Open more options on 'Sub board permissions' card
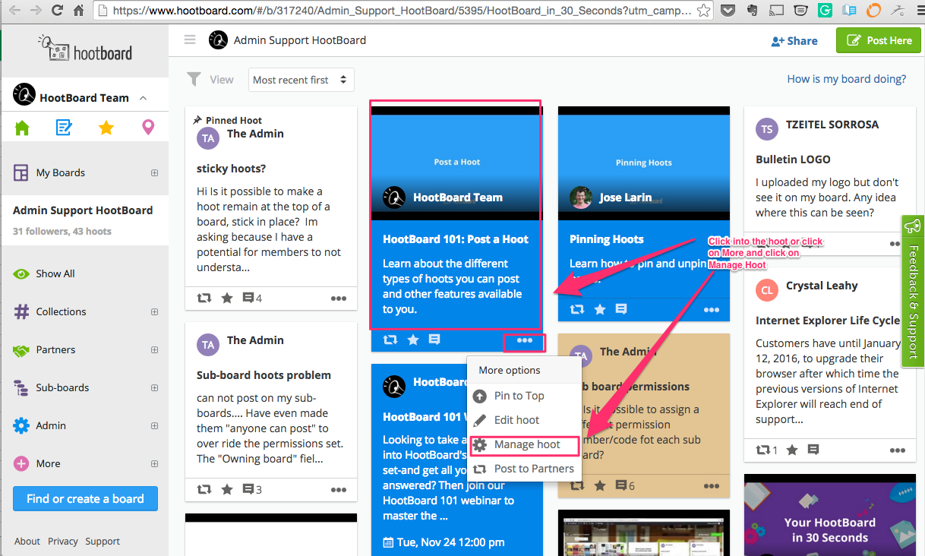 [x=712, y=485]
